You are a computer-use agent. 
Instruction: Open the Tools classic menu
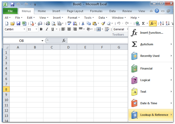(x=89, y=18)
